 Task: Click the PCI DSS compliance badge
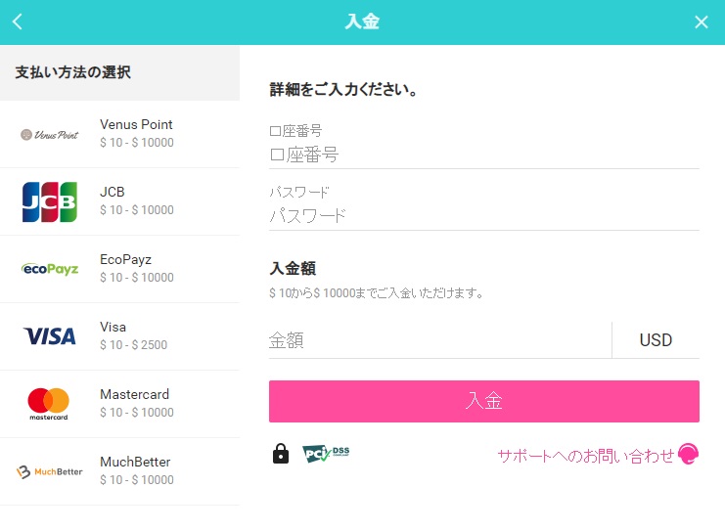(326, 454)
